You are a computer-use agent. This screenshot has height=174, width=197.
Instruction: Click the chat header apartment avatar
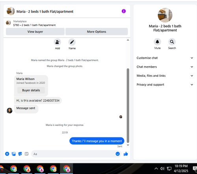tap(11, 11)
